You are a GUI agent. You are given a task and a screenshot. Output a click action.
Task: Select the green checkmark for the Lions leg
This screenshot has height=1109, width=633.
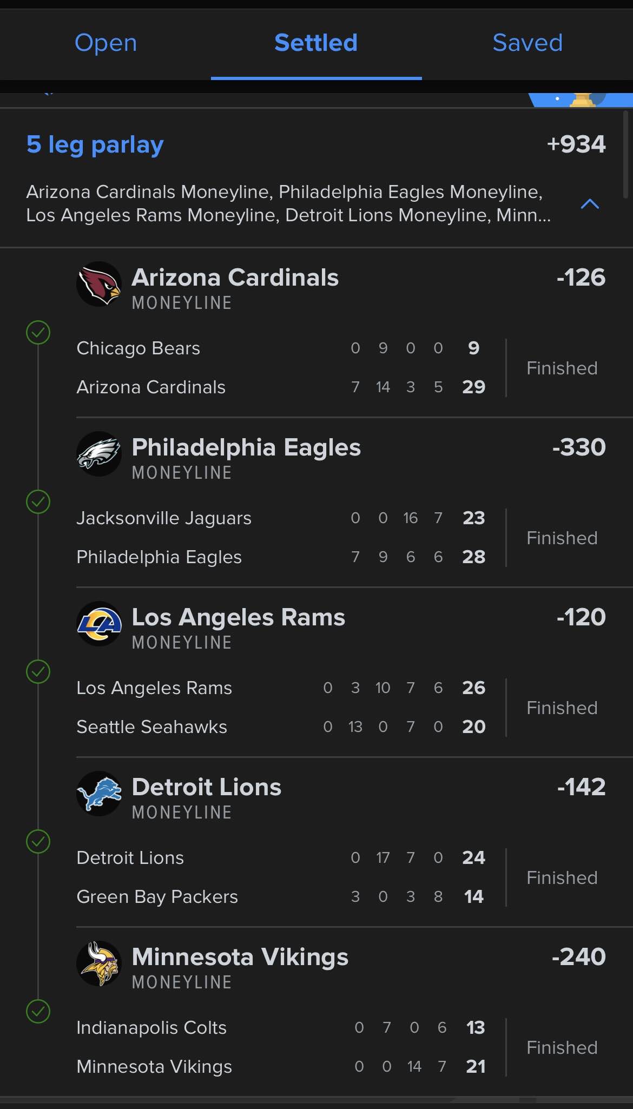(38, 842)
